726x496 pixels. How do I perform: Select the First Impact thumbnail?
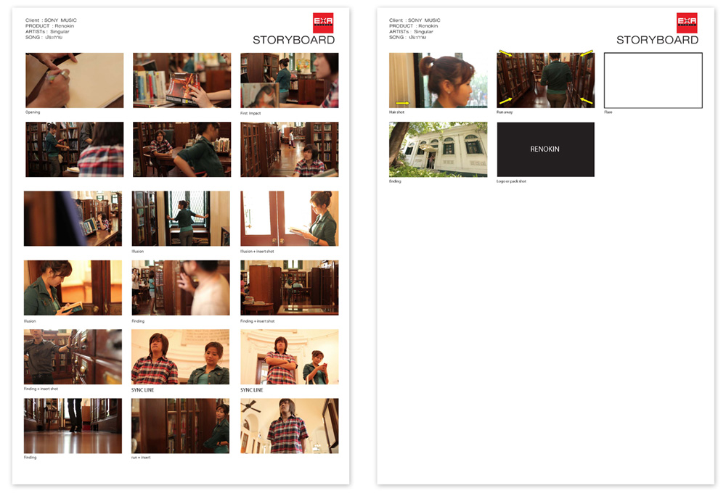[x=290, y=80]
